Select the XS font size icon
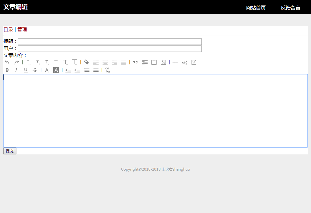This screenshot has height=213, width=311. (x=29, y=62)
